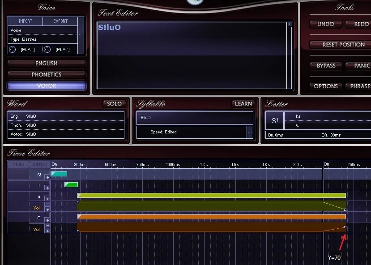Click the IMPORT tab in the Voice panel

click(x=26, y=21)
